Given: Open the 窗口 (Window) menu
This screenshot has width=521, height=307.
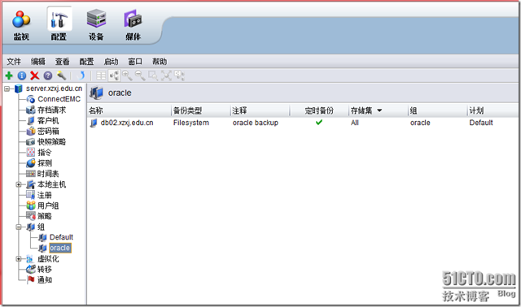Looking at the screenshot, I should click(135, 62).
